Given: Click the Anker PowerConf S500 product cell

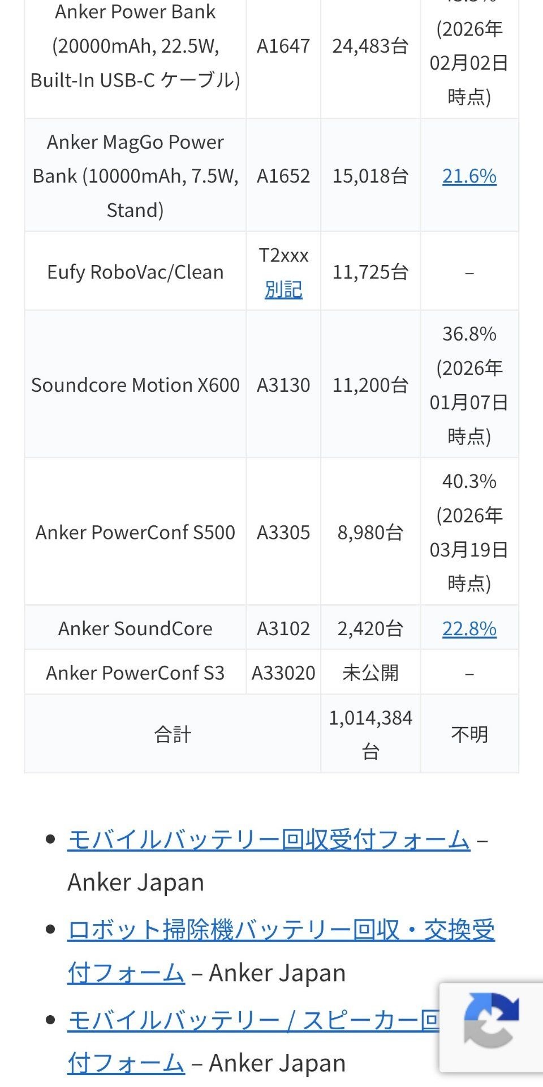Looking at the screenshot, I should click(x=135, y=532).
